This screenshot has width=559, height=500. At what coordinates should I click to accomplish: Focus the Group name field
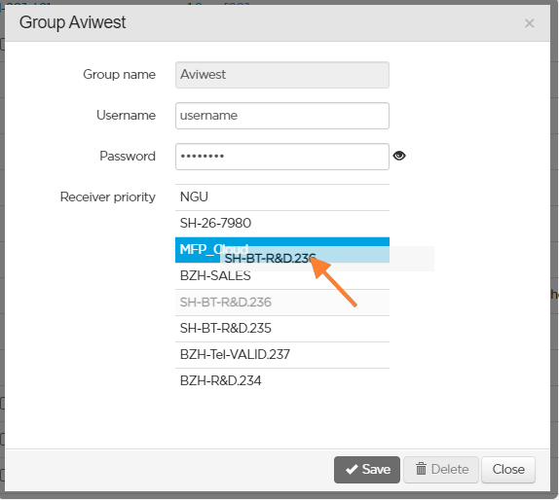282,75
